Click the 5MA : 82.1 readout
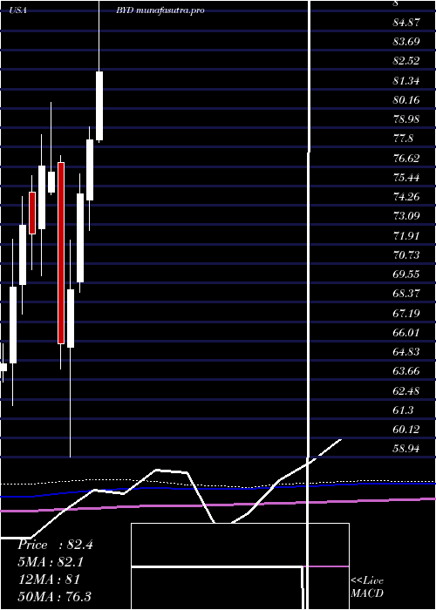 pyautogui.click(x=51, y=562)
